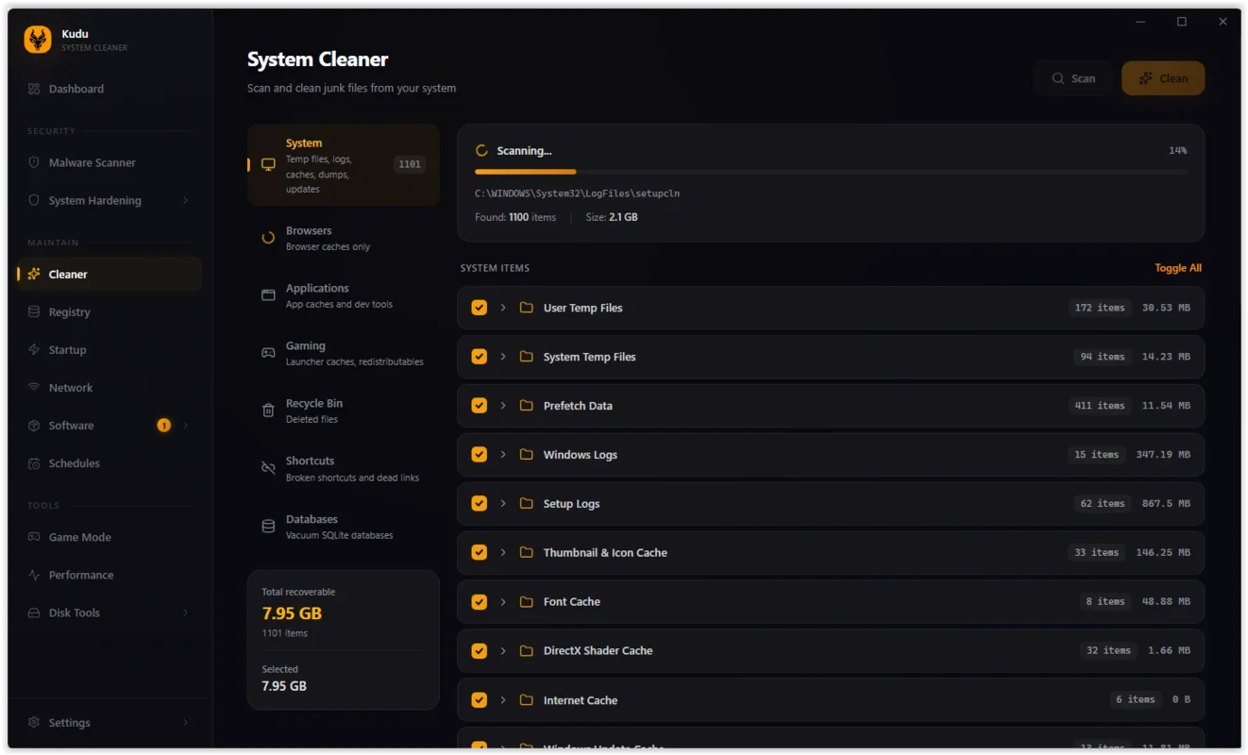
Task: Select the Registry database icon in sidebar
Action: pyautogui.click(x=34, y=312)
